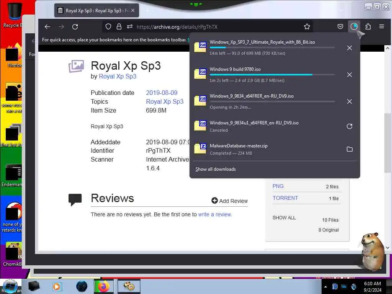Click the Windows 9 build 9780 progress bar

(272, 75)
